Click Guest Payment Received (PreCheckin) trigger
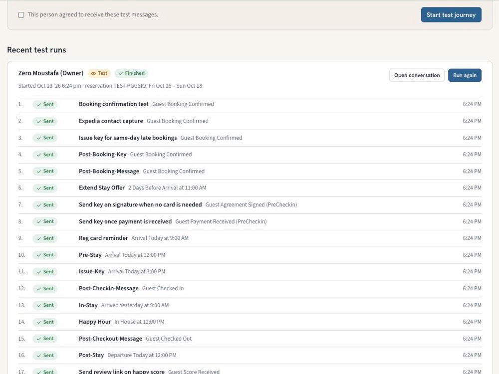The width and height of the screenshot is (499, 374). coord(221,221)
